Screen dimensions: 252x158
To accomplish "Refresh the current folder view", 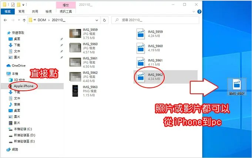I will 104,20.
